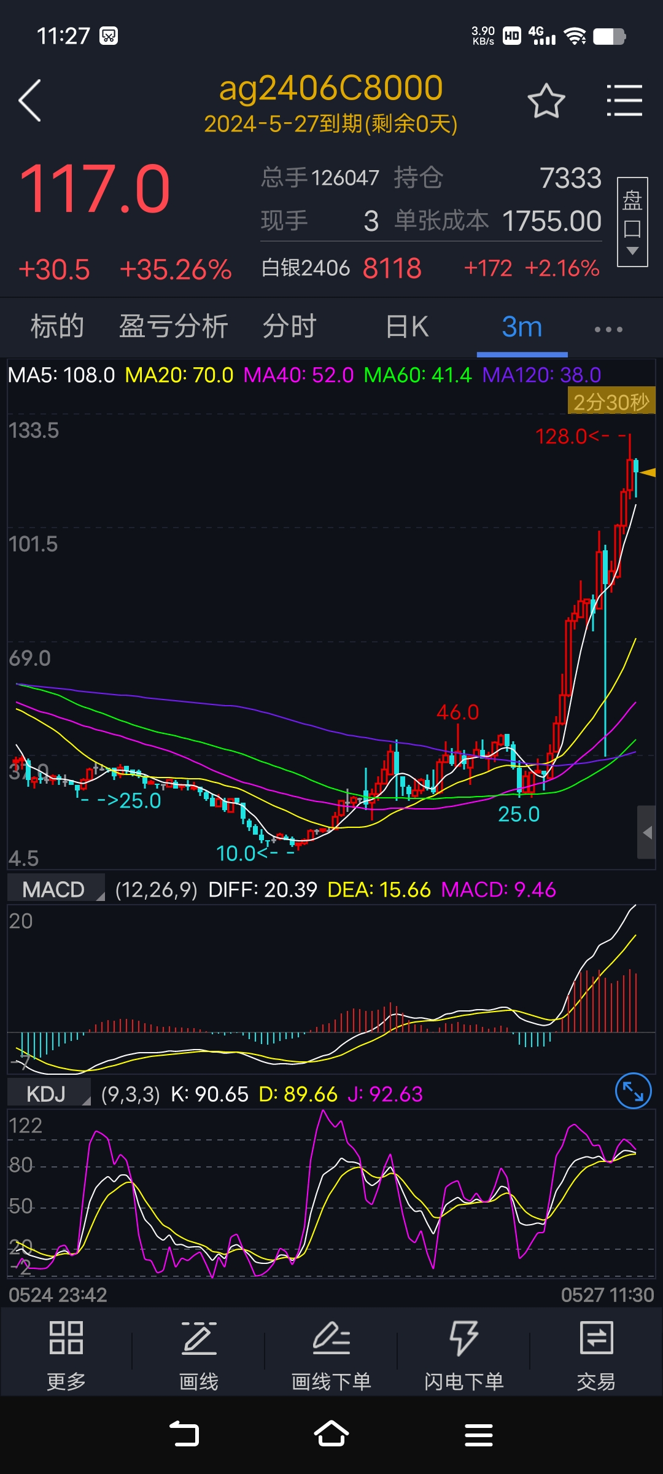Switch to the 日K tab
Viewport: 663px width, 1474px height.
407,327
